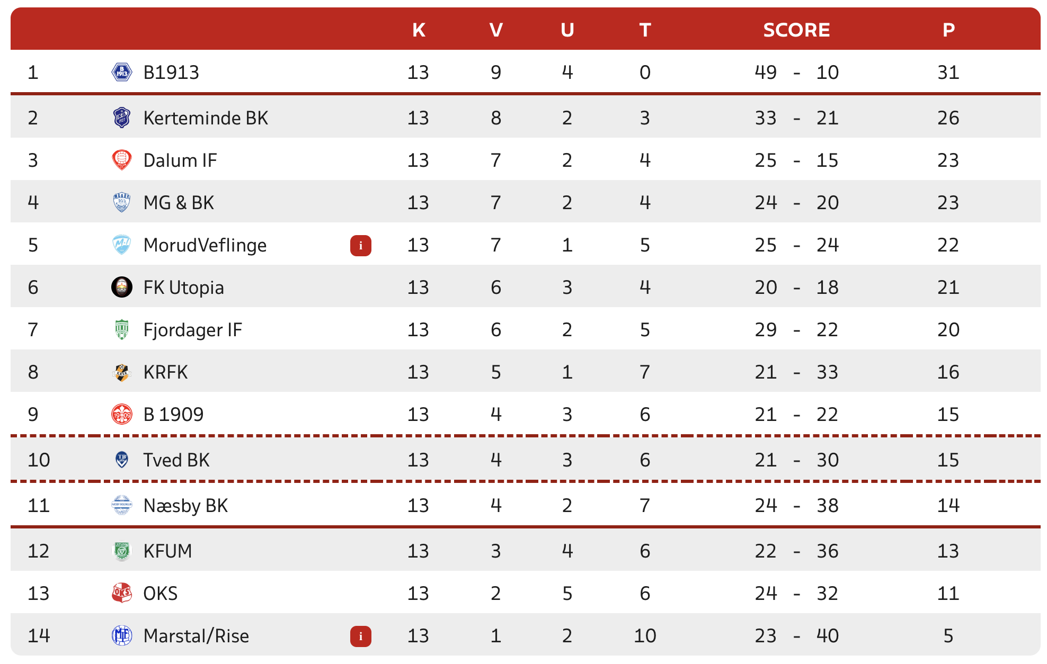1047x664 pixels.
Task: Click the FK Utopia round badge
Action: pos(121,287)
